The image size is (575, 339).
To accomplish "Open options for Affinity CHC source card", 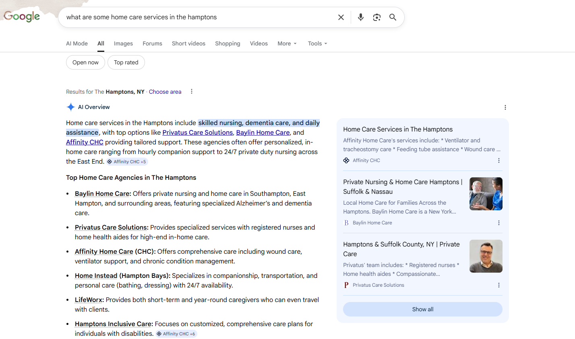I will point(498,160).
